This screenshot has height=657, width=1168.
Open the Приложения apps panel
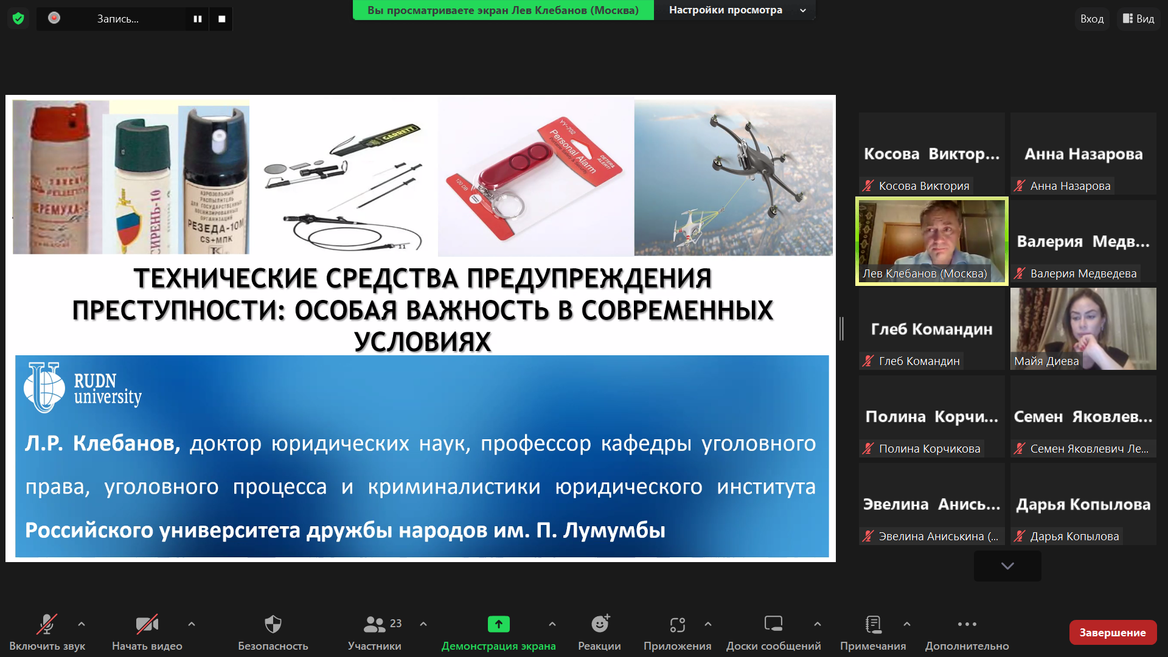[677, 633]
